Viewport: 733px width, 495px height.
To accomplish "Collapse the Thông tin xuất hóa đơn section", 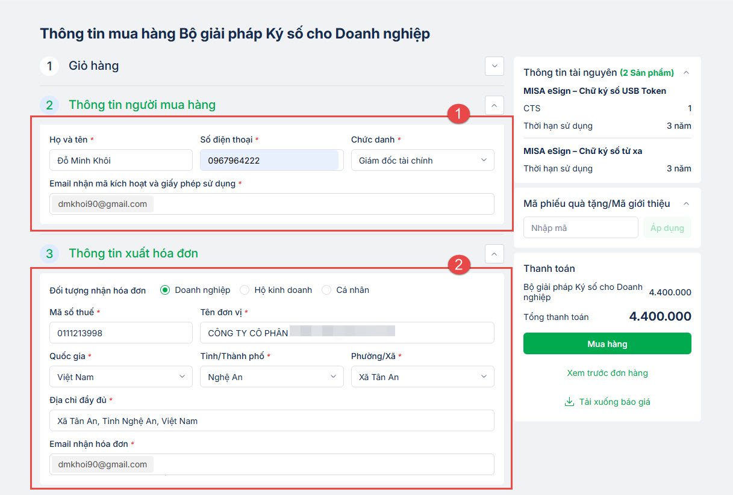I will click(494, 254).
